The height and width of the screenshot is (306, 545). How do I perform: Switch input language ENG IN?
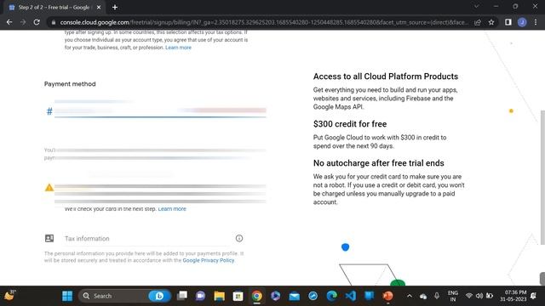452,296
